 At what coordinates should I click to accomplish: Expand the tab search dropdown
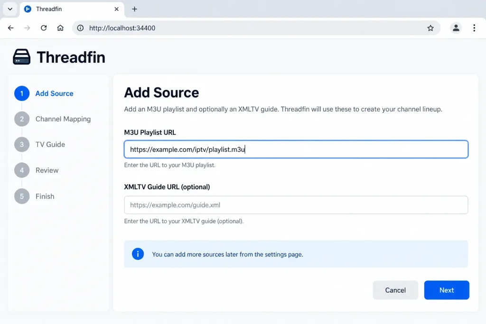tap(10, 9)
